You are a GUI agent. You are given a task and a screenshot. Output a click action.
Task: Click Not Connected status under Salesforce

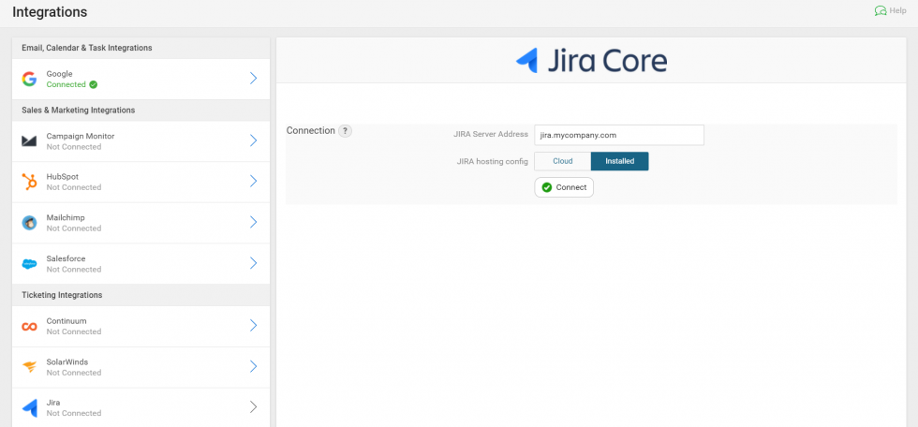[74, 269]
